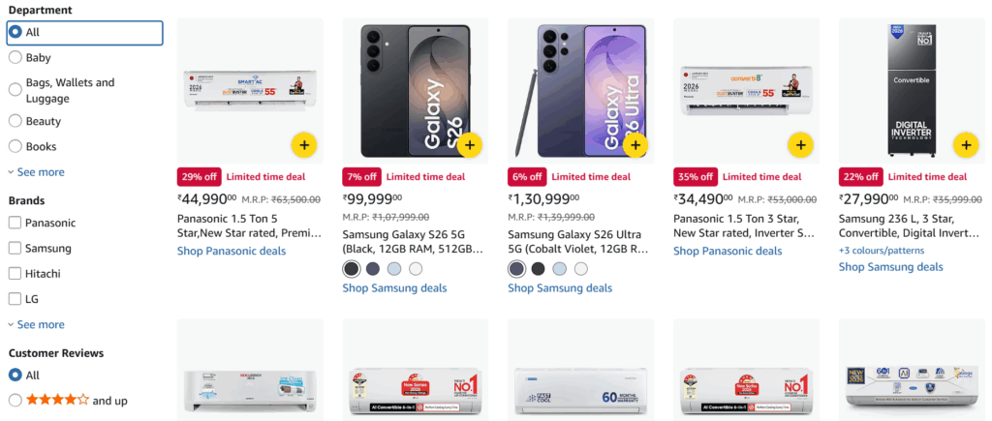Choose the Books department option
Screen dimensions: 992x421
(x=15, y=147)
